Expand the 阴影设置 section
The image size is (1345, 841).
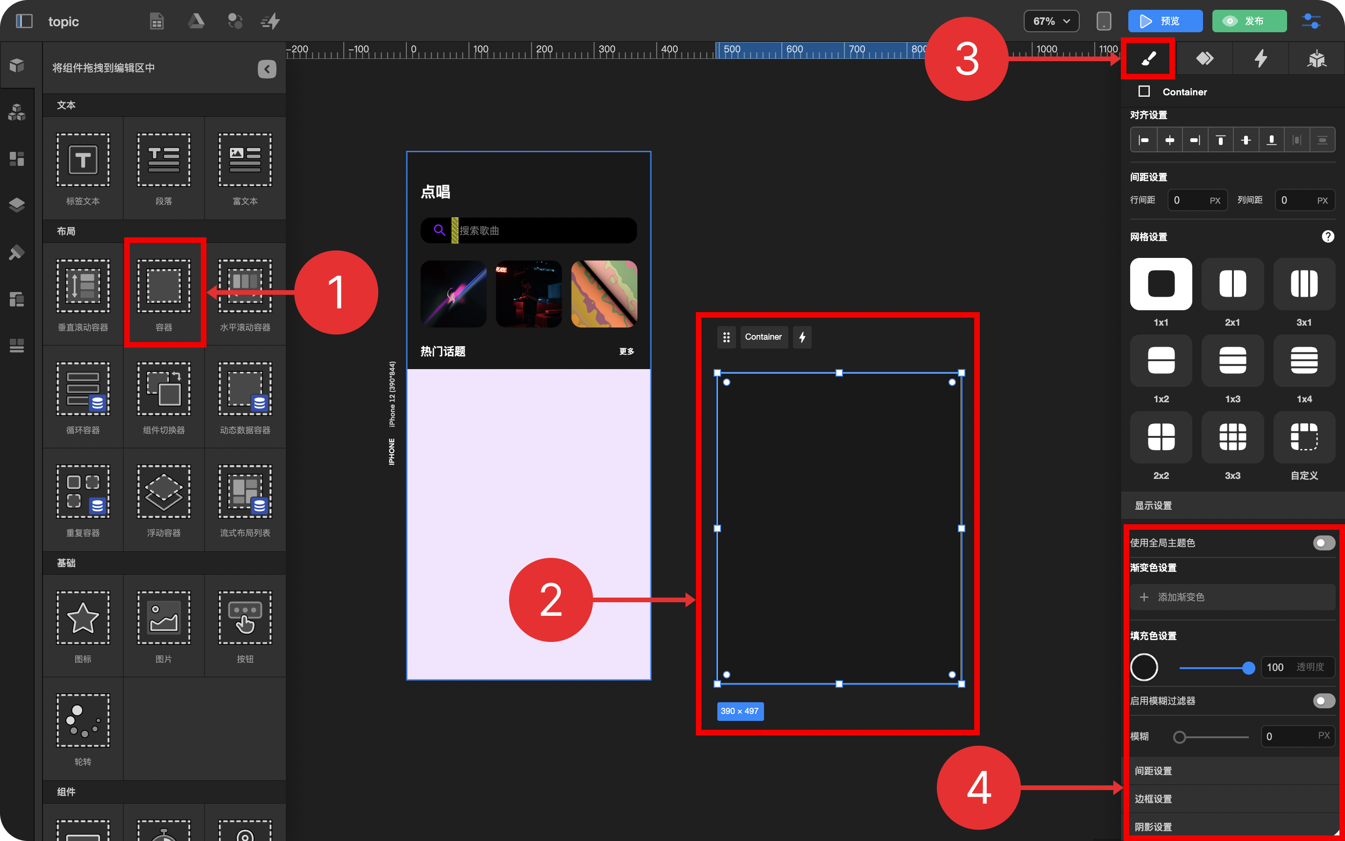point(1232,827)
